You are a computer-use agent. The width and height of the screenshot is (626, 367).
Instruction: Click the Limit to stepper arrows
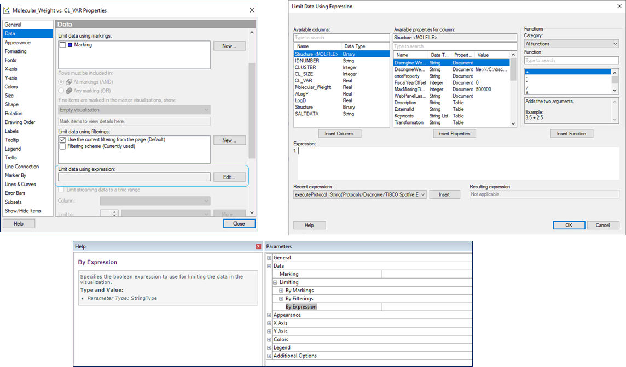114,214
